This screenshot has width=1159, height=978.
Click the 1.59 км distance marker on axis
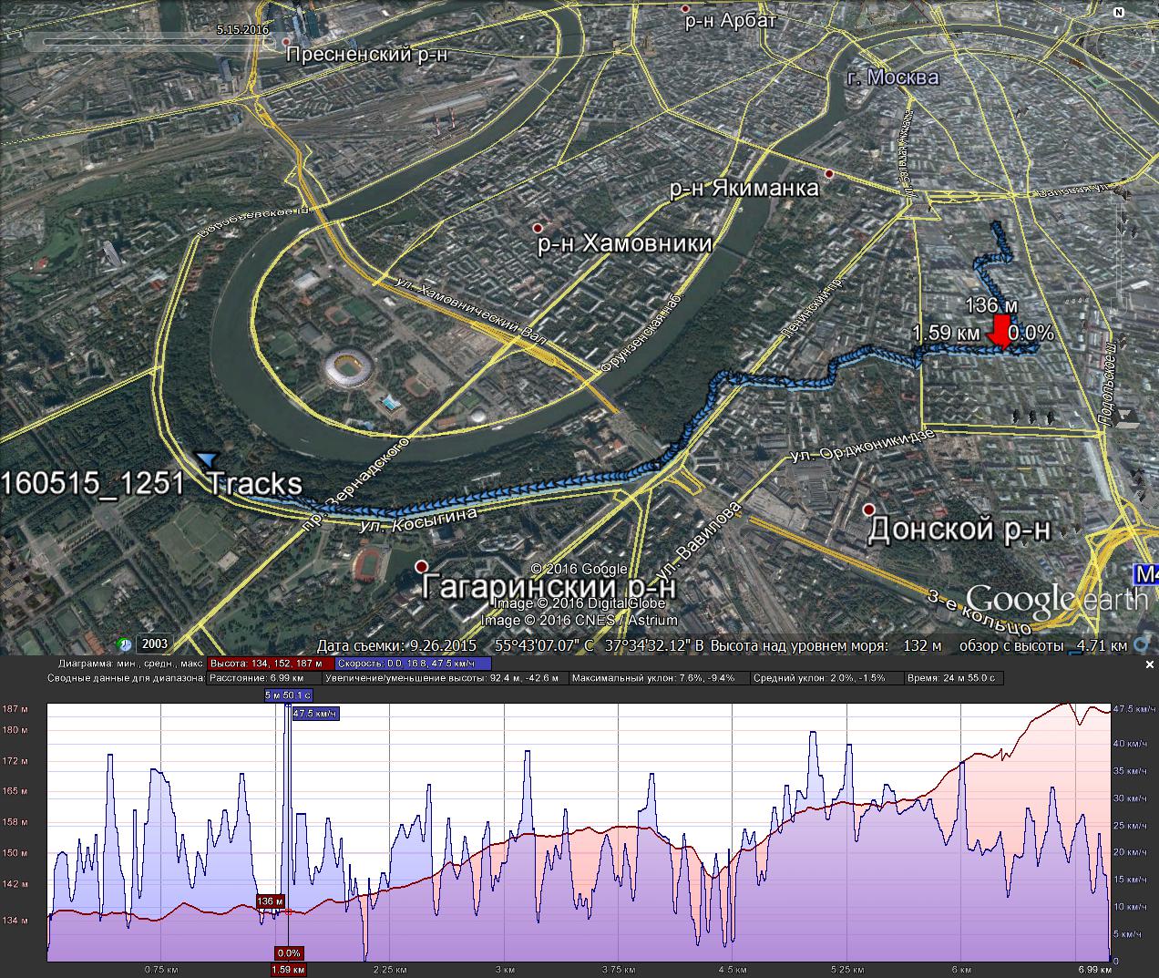point(288,970)
